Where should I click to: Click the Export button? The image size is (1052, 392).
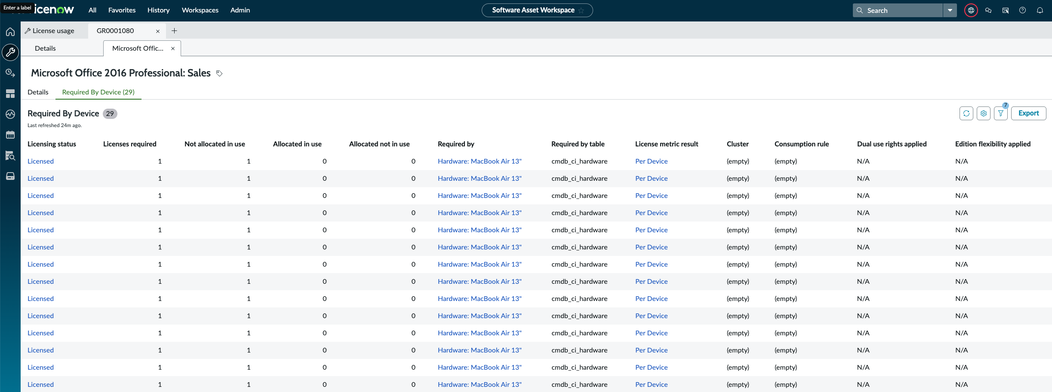tap(1028, 113)
